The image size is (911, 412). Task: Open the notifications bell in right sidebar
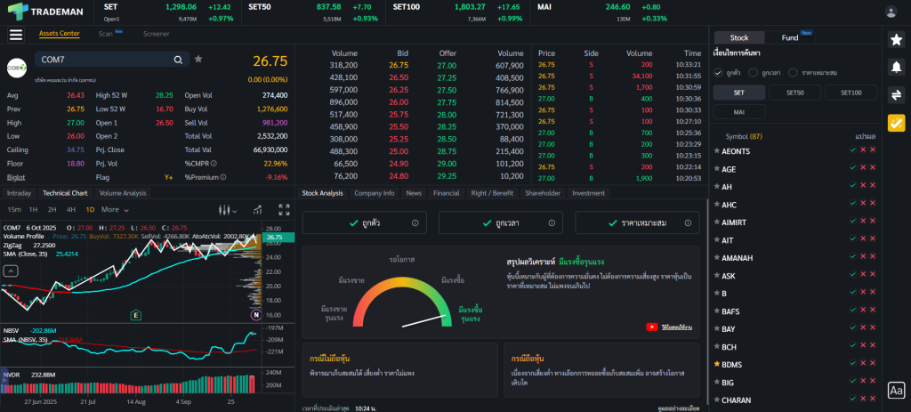point(896,67)
